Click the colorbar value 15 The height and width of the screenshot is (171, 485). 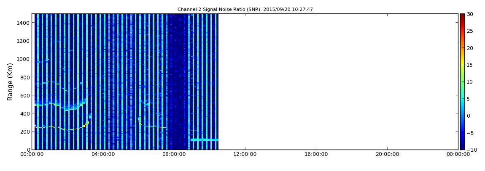470,65
